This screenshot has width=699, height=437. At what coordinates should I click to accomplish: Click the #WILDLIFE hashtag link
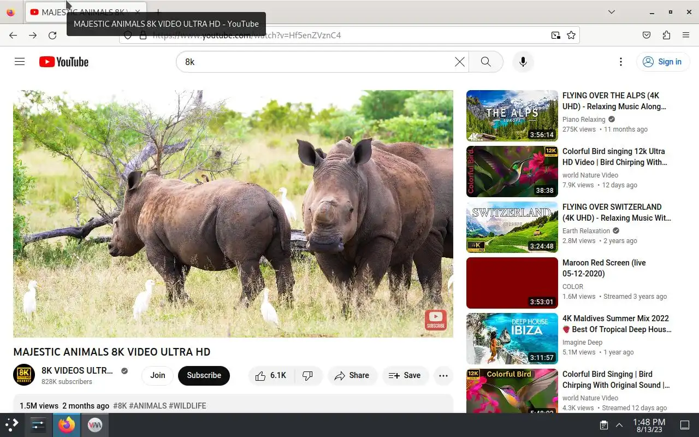tap(187, 406)
